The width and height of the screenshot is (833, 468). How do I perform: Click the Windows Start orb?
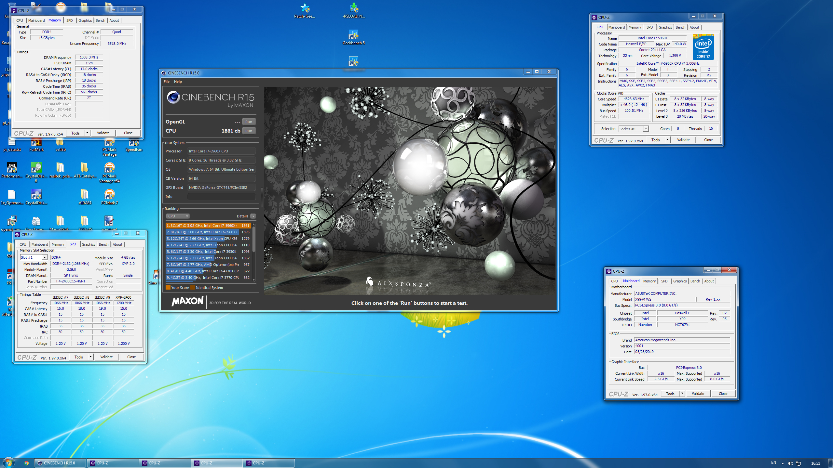8,462
